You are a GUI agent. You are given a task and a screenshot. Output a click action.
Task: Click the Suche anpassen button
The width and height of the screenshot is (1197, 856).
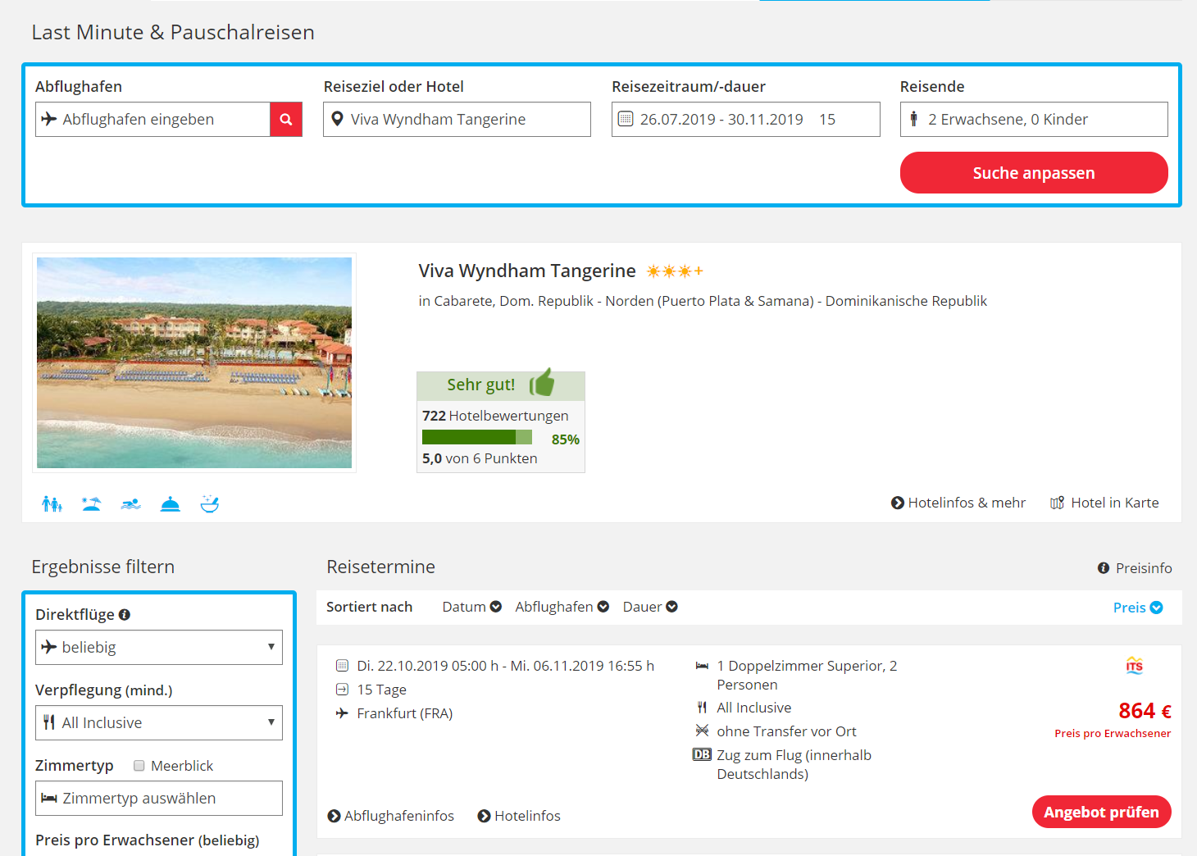click(x=1034, y=173)
